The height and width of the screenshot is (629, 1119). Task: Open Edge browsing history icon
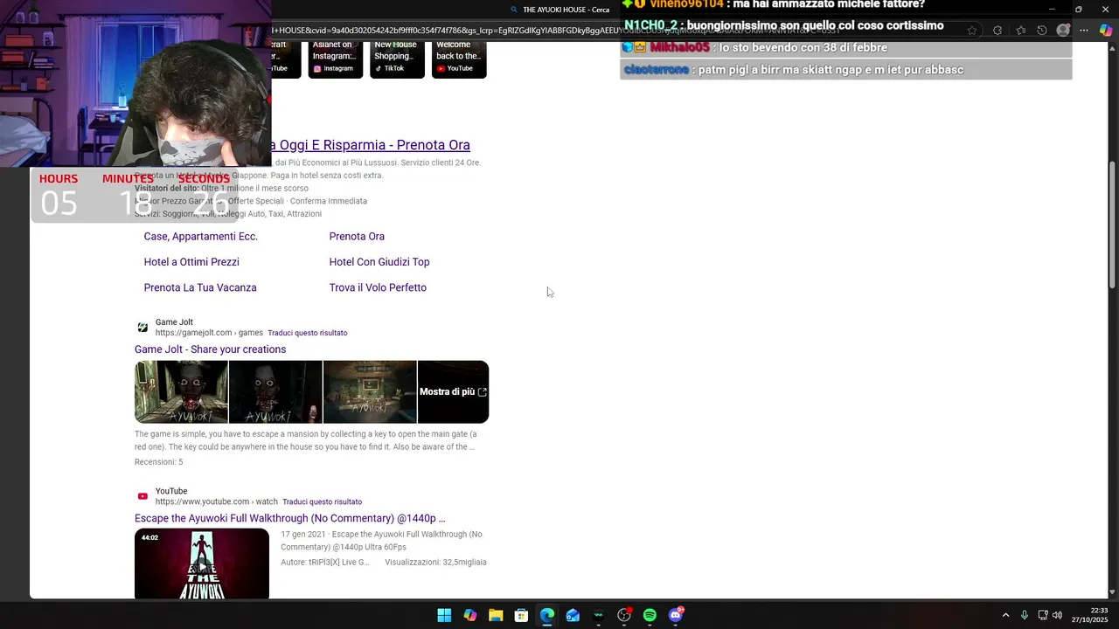[x=1041, y=31]
